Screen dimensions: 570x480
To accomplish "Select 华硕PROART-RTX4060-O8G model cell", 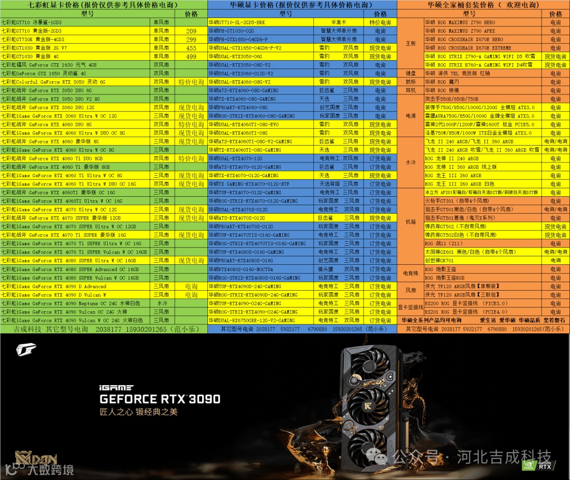I will [x=261, y=107].
